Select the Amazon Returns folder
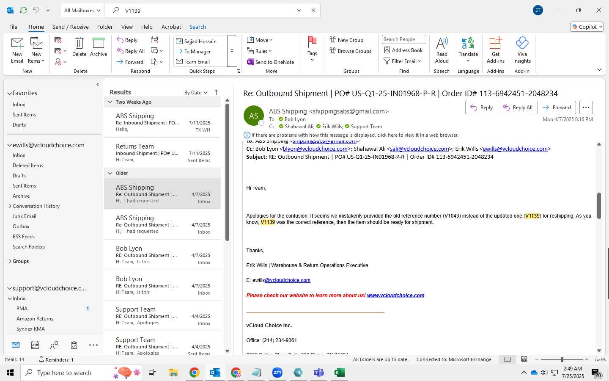609x381 pixels. pos(35,319)
